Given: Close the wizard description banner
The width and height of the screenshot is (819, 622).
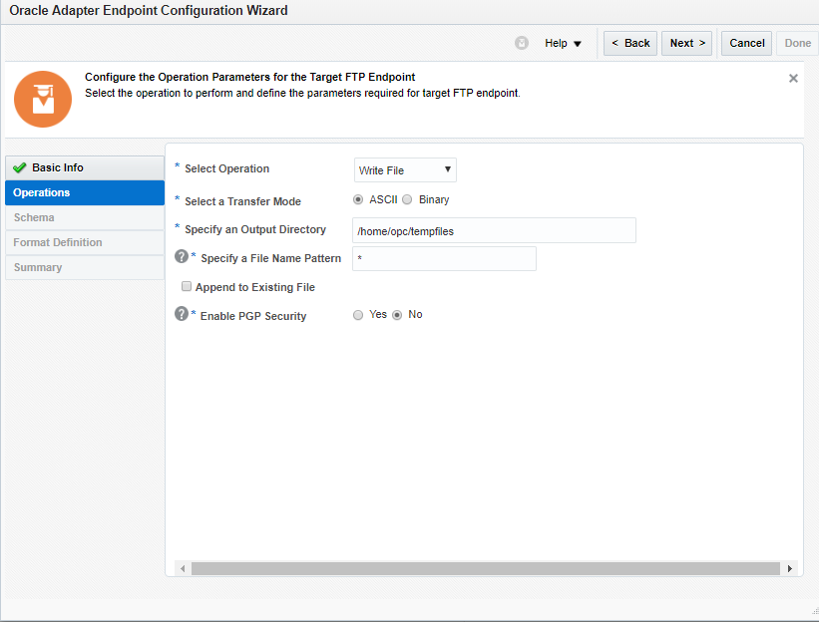Looking at the screenshot, I should click(x=793, y=78).
